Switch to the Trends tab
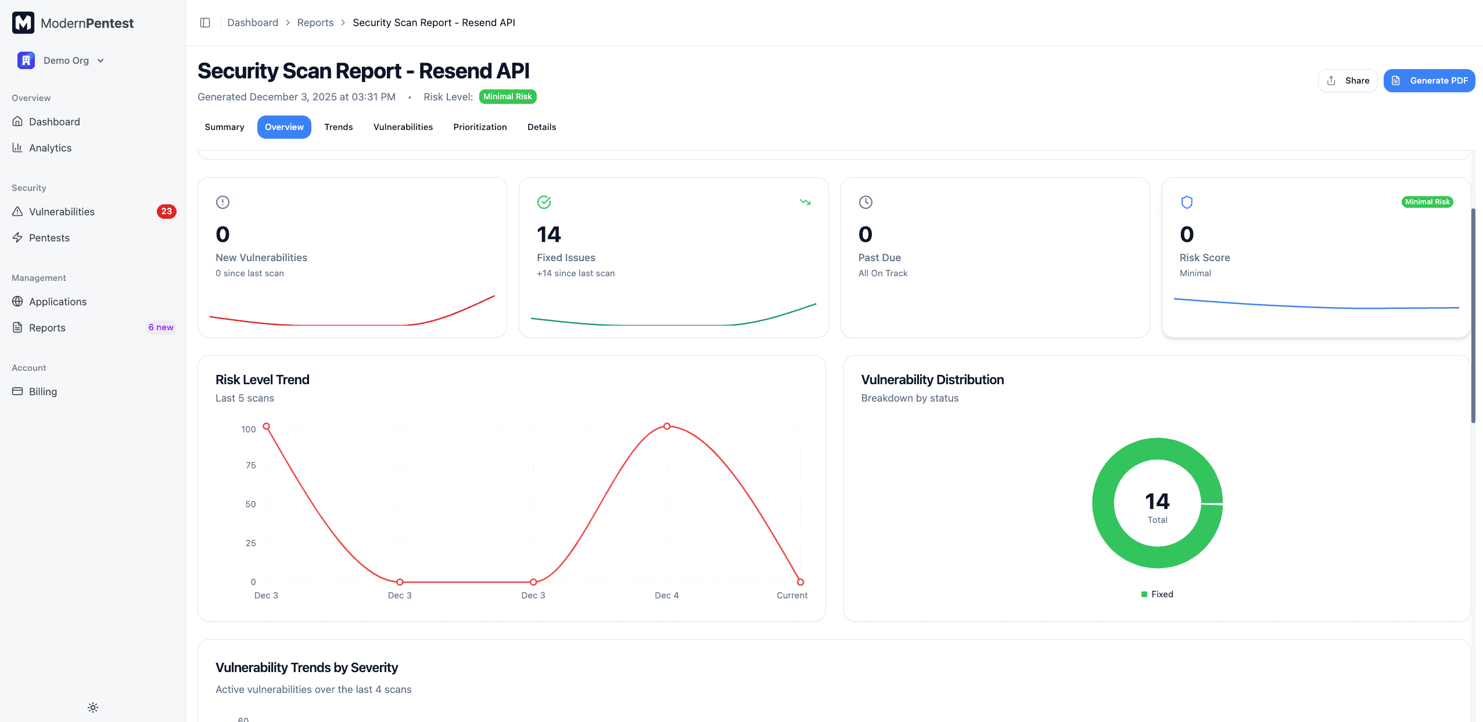The height and width of the screenshot is (722, 1483). click(x=338, y=127)
